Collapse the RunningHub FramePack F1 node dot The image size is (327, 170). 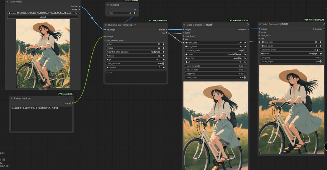click(106, 25)
